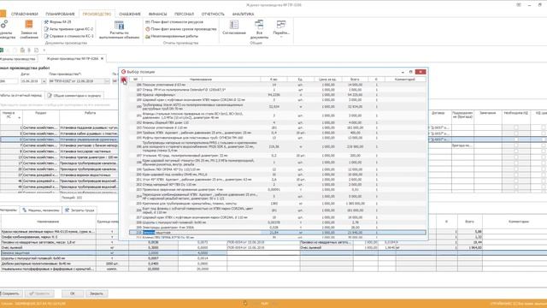Select row 205 Крепления для трубопроводов in dialog
The width and height of the screenshot is (547, 308).
click(x=277, y=204)
